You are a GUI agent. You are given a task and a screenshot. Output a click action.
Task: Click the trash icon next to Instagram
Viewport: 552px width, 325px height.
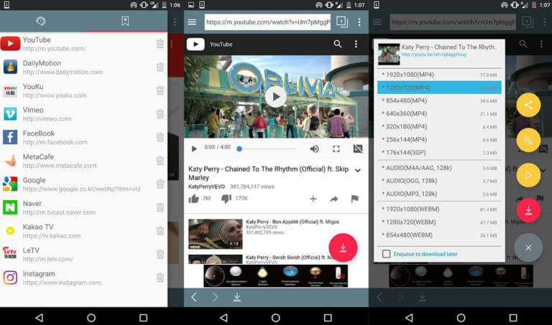160,278
